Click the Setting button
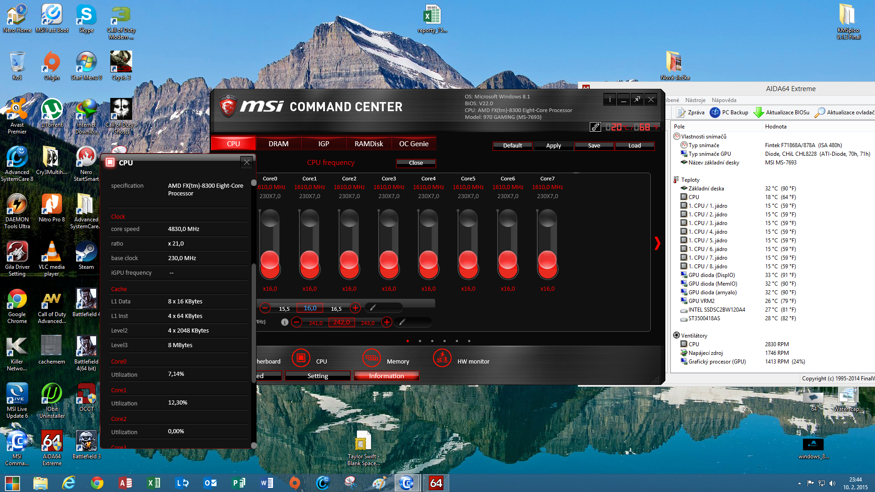This screenshot has height=492, width=875. (x=318, y=376)
